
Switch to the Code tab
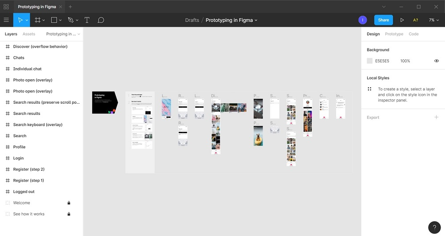tap(413, 34)
